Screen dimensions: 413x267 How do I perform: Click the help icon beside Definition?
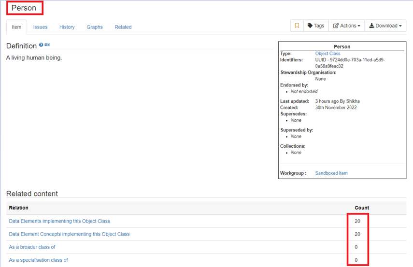coord(41,45)
